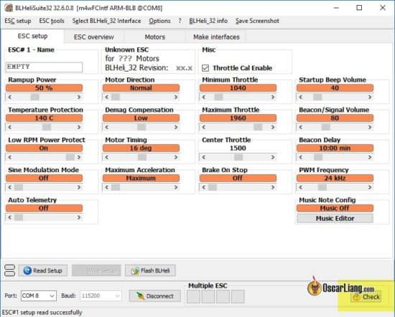395x317 pixels.
Task: Open Select BLHeli_32 Interface menu
Action: [106, 21]
